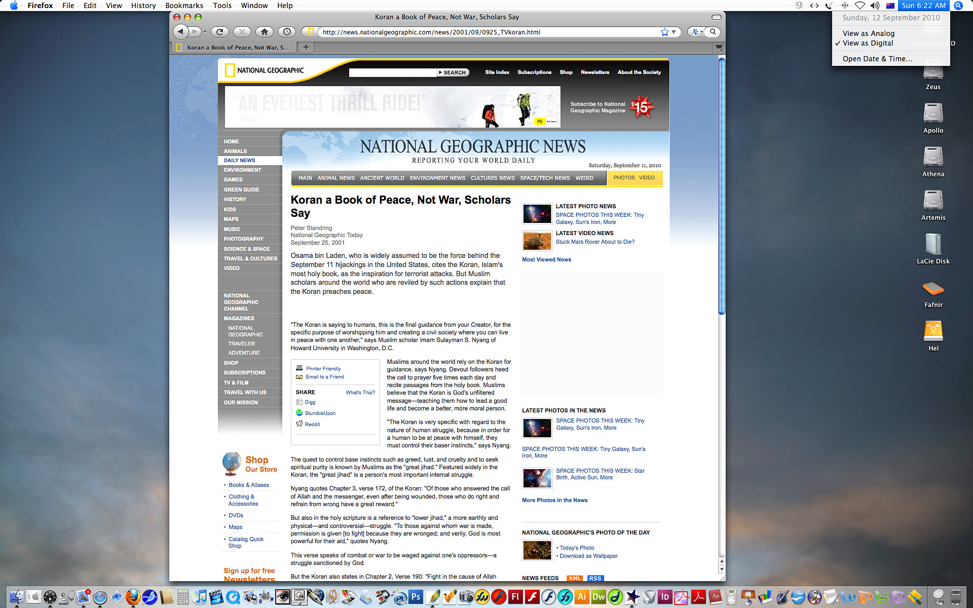Image resolution: width=973 pixels, height=608 pixels.
Task: Click the scrollbar up arrow
Action: tap(722, 561)
